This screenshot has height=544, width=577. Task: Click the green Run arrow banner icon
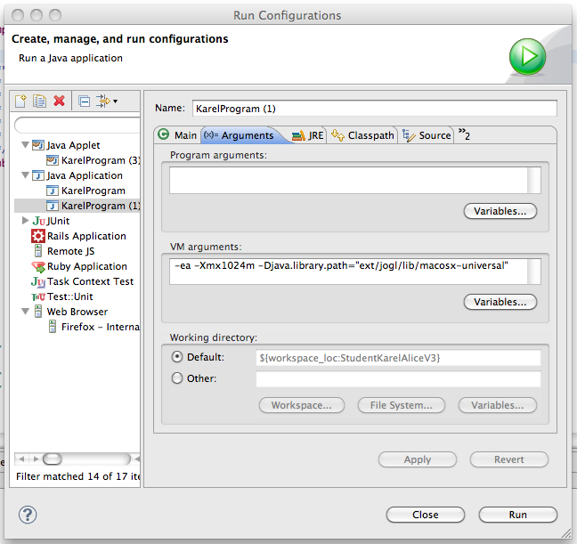(x=528, y=57)
